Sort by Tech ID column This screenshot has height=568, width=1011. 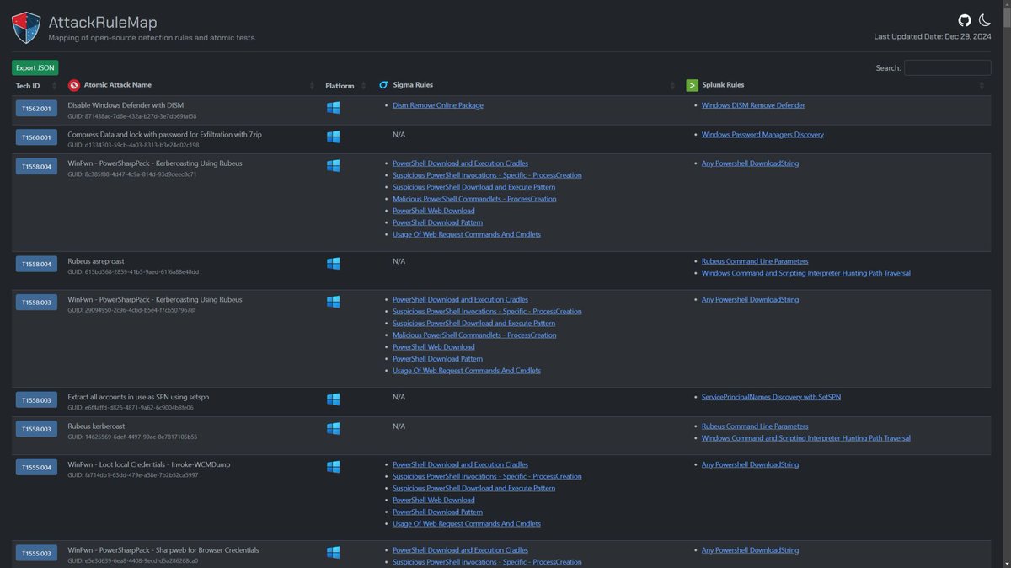36,85
